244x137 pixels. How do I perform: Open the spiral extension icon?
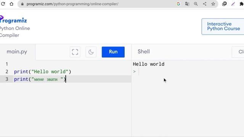pos(224,4)
